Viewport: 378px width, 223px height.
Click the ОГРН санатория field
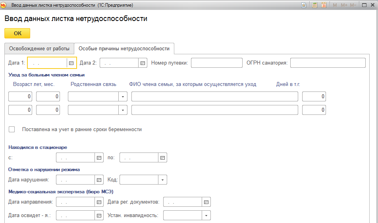[x=328, y=63]
